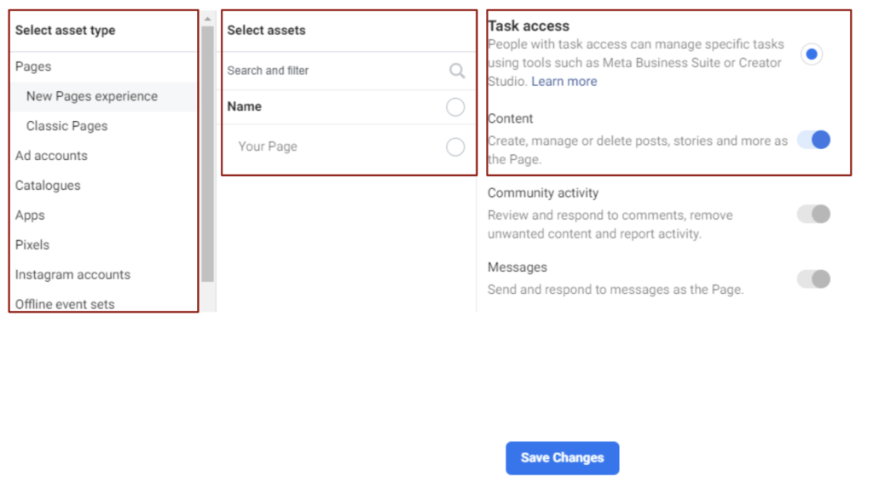Enable the Community activity toggle
The width and height of the screenshot is (873, 482).
(x=813, y=214)
